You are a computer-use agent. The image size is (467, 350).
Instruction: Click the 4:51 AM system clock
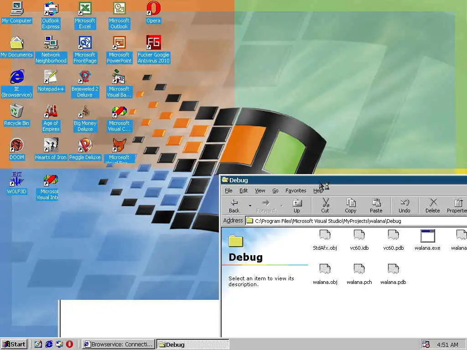[x=447, y=345]
